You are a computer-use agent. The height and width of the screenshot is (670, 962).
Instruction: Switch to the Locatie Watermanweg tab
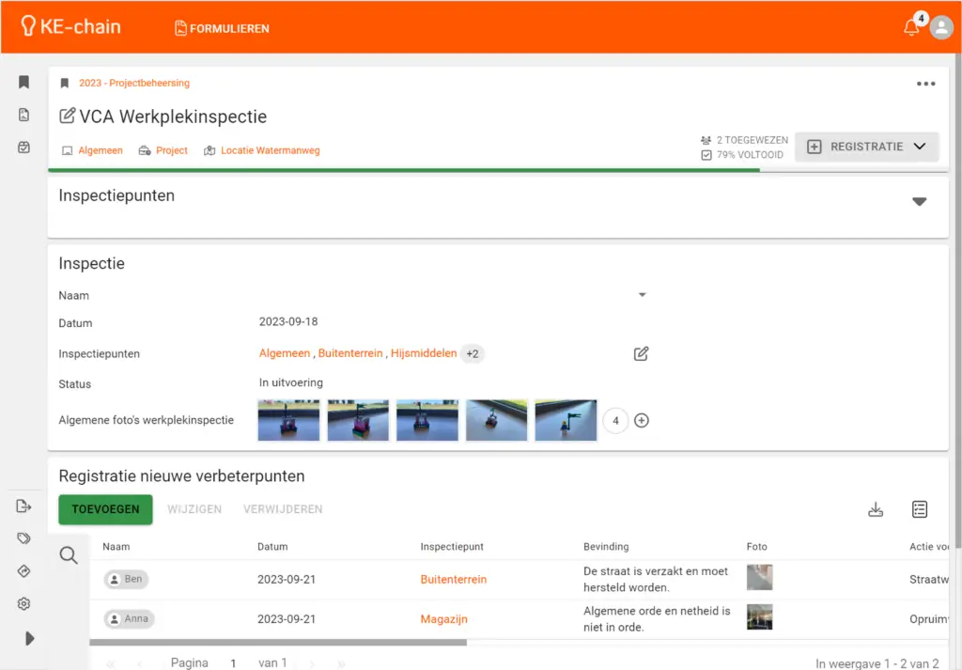[x=262, y=150]
